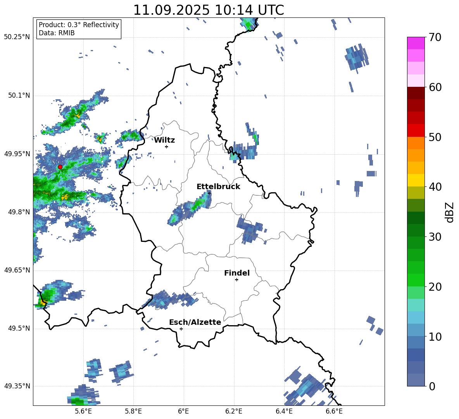The image size is (459, 419).
Task: Click the 6.2°E longitude label
Action: 234,411
